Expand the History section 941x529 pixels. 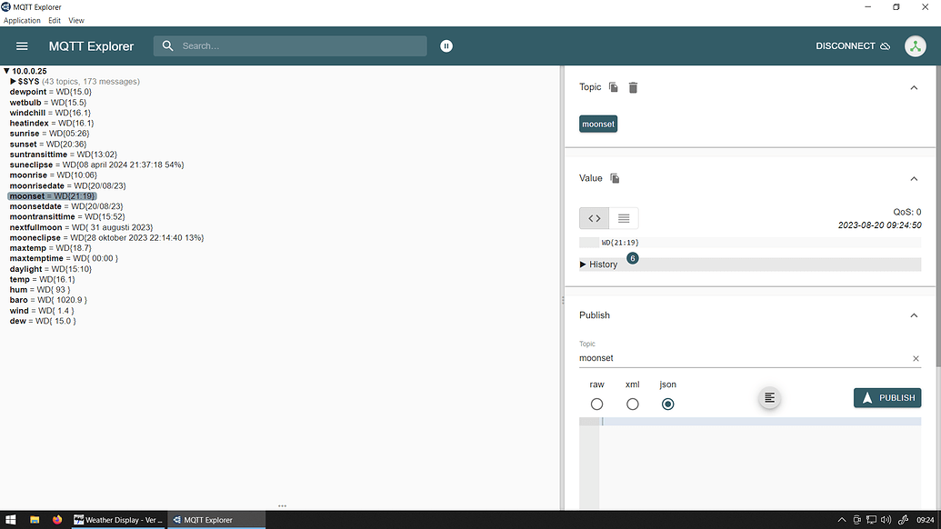pos(598,264)
